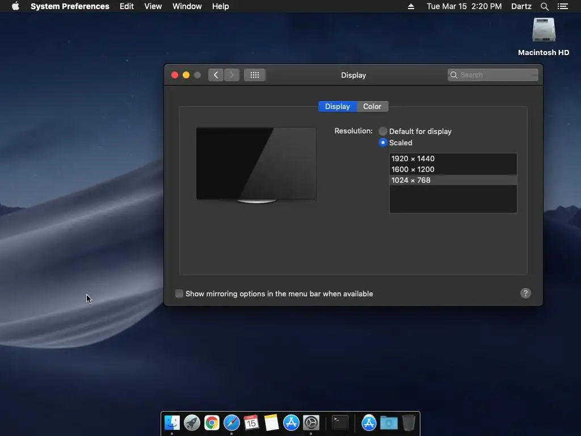Click the display preview thumbnail
Viewport: 581px width, 436px height.
pyautogui.click(x=256, y=165)
